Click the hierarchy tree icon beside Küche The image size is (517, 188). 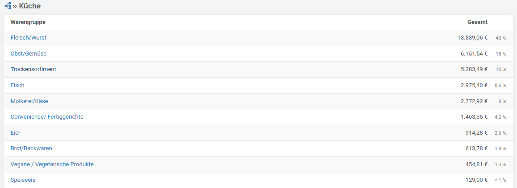click(8, 6)
